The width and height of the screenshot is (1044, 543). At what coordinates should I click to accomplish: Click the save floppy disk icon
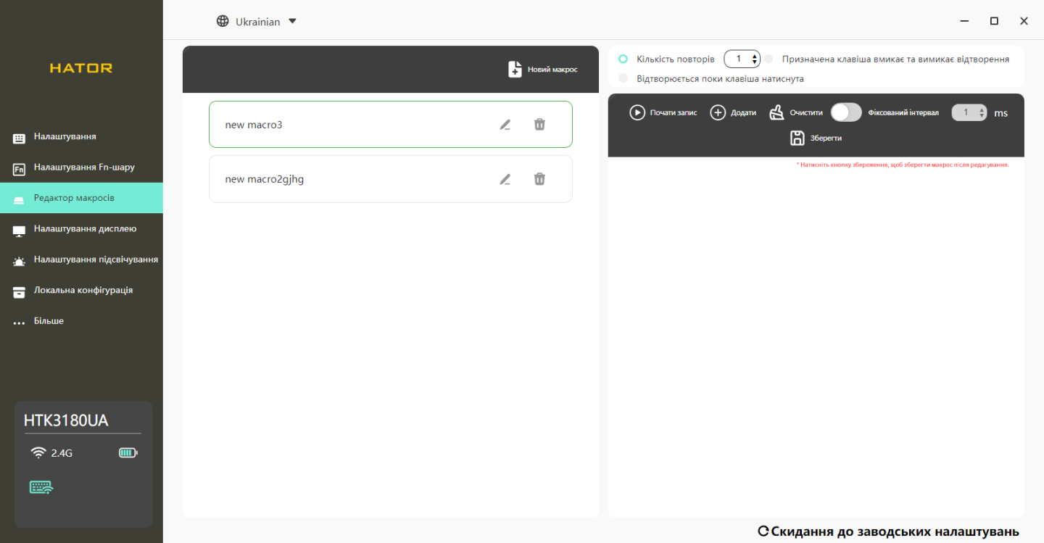[797, 138]
